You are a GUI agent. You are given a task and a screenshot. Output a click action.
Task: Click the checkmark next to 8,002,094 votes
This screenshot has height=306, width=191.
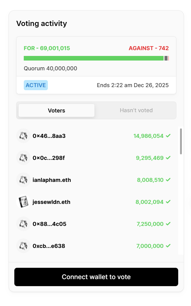pyautogui.click(x=168, y=202)
